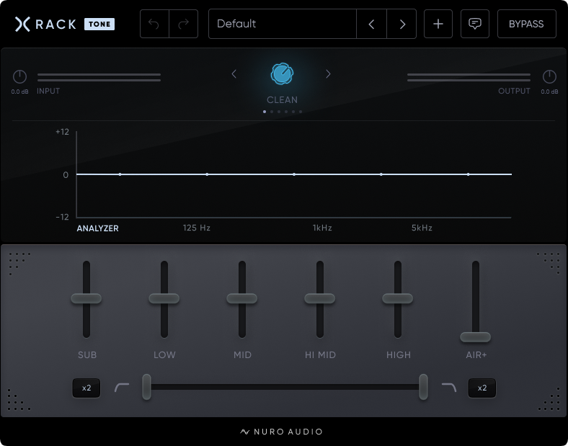The height and width of the screenshot is (446, 568).
Task: Click the first mode page dot under CLEAN
Action: pos(265,112)
